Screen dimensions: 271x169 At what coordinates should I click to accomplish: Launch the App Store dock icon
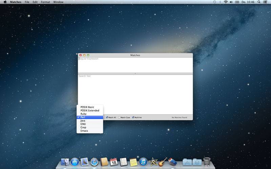(75, 162)
